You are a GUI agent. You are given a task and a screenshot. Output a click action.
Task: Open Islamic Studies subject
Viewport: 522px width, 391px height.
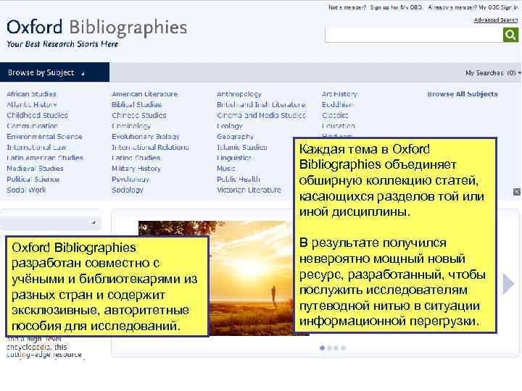click(x=241, y=147)
